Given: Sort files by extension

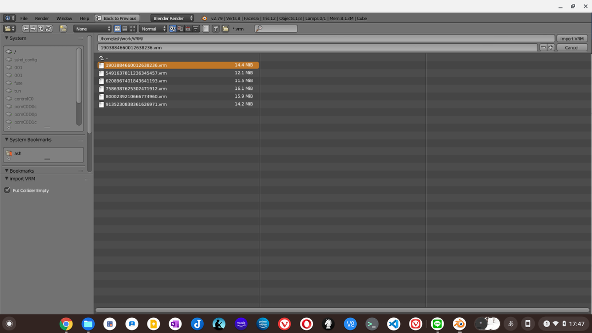Looking at the screenshot, I should (180, 29).
